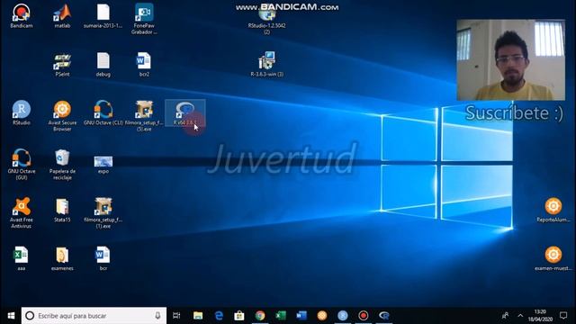Select the debug file icon
This screenshot has height=324, width=576.
click(x=103, y=65)
